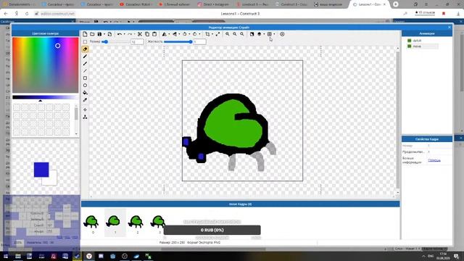Open the dropdown arrow next to Save

pos(104,34)
